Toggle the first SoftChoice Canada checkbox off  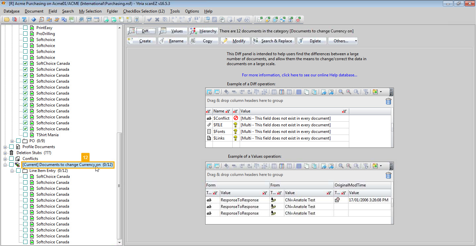(25, 63)
